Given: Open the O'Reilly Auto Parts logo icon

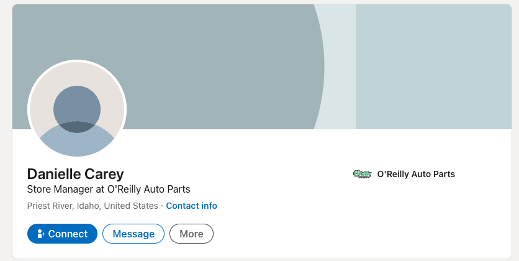Looking at the screenshot, I should click(x=363, y=174).
